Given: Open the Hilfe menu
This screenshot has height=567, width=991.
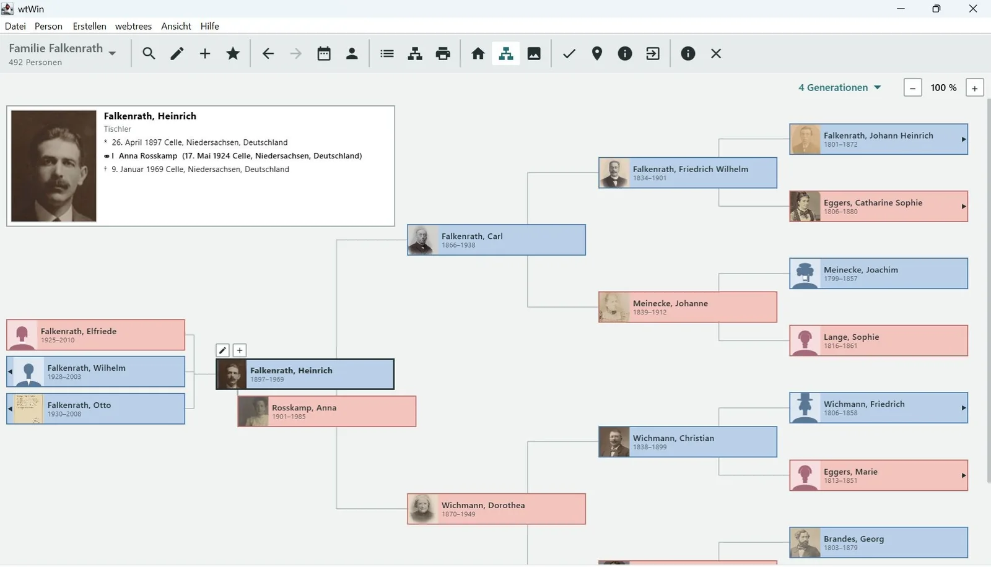Looking at the screenshot, I should (x=209, y=26).
